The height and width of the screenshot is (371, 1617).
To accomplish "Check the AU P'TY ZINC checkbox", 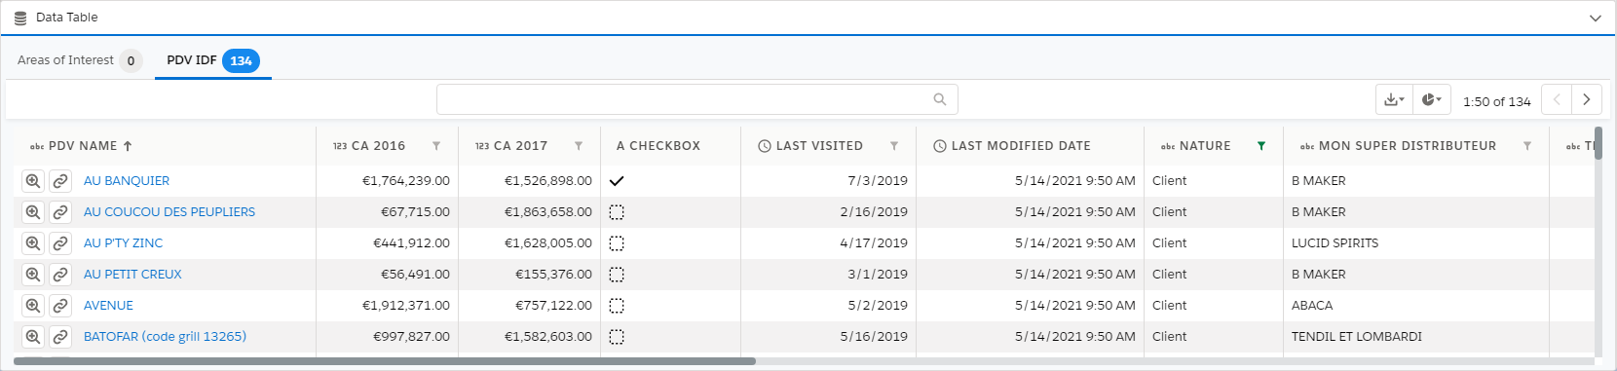I will [x=617, y=243].
